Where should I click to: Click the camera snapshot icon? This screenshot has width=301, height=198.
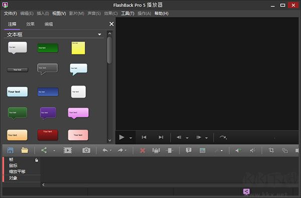click(86, 150)
